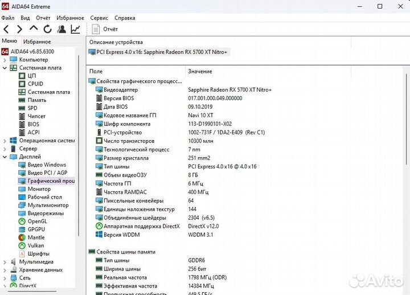Open the user profile toolbar icon
Viewport: 410px width, 295px height.
(61, 29)
